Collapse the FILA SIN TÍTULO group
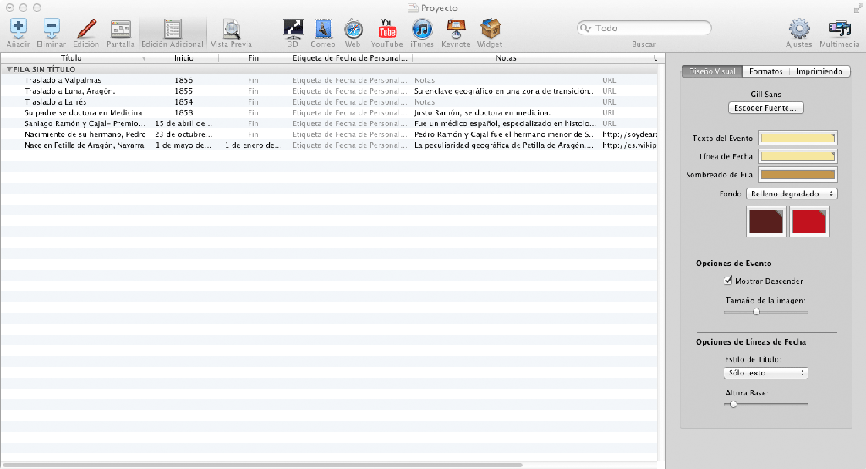Viewport: 866px width, 469px height. (x=8, y=69)
